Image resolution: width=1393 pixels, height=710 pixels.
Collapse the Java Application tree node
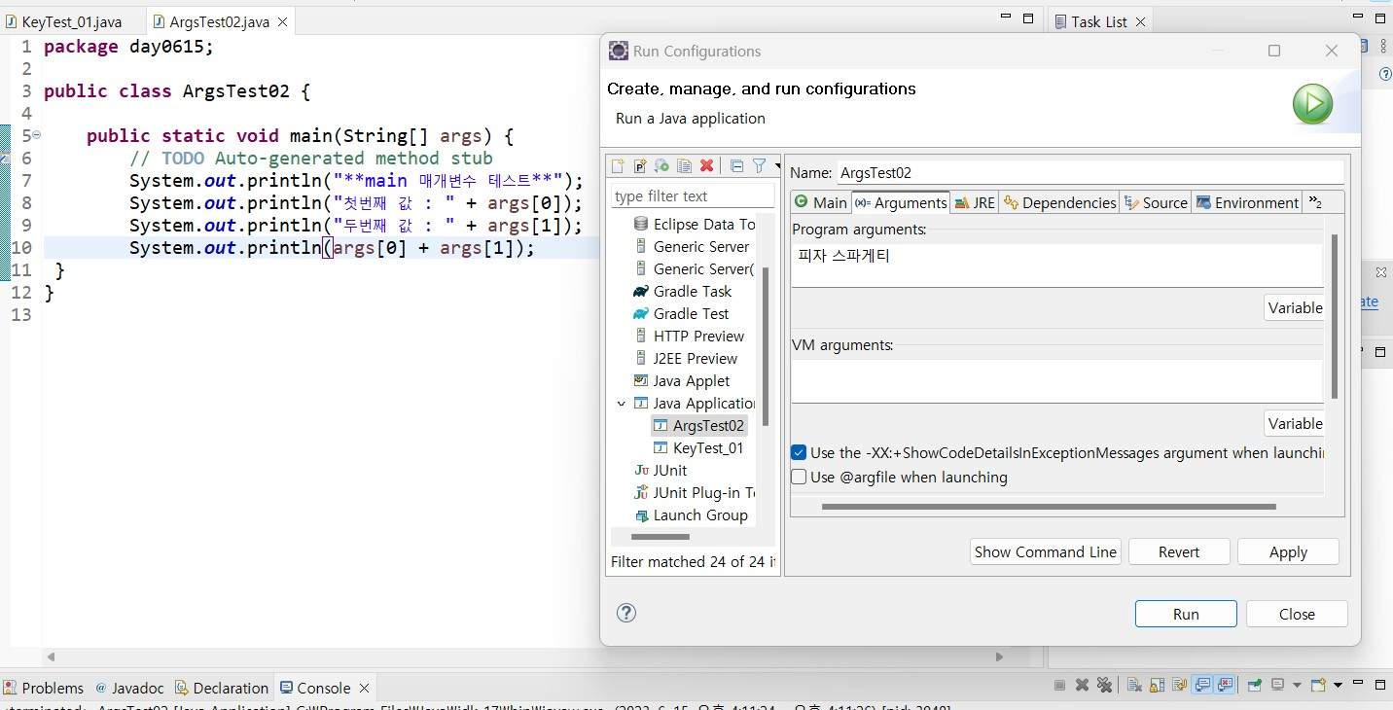coord(622,403)
